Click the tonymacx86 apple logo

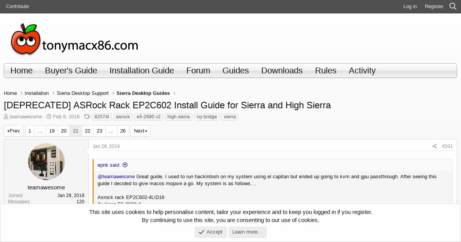click(75, 39)
